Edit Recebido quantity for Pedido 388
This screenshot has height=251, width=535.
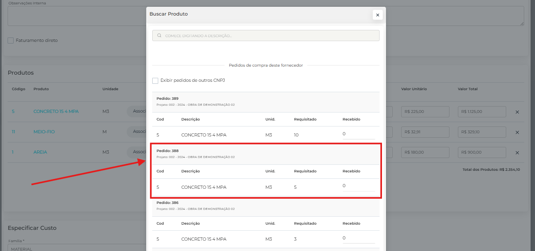(358, 186)
